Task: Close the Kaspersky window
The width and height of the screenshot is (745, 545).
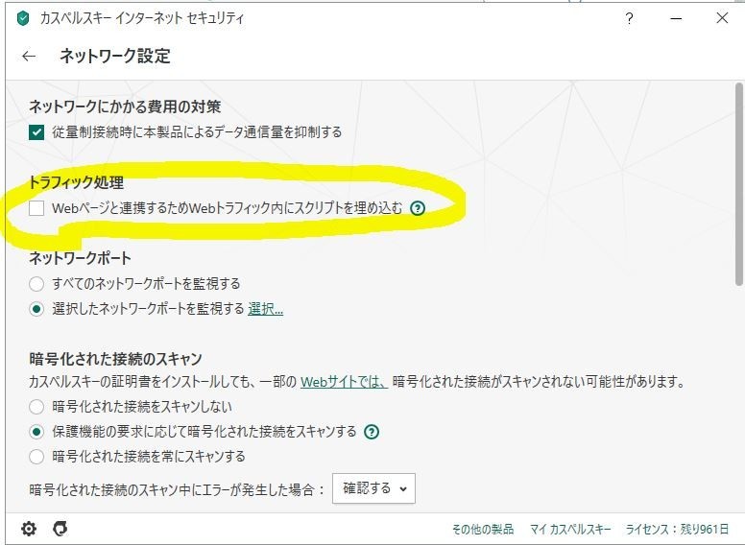Action: 722,18
